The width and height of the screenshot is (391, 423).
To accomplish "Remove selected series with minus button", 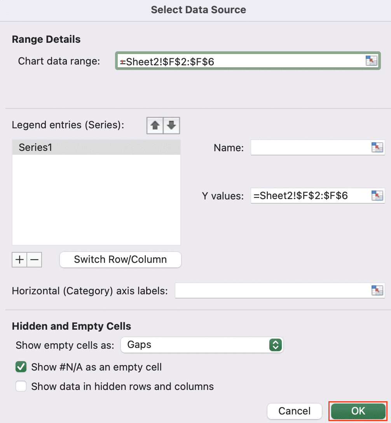I will (x=35, y=260).
